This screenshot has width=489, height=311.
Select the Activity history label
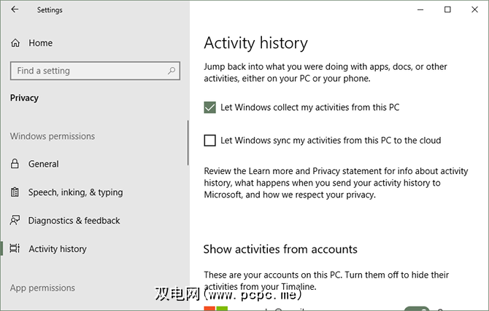tap(58, 249)
